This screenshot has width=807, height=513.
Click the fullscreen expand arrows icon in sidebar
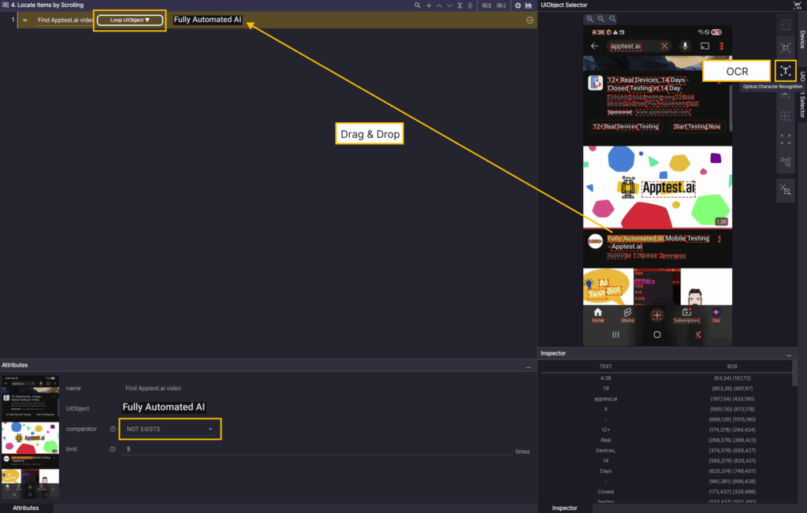pos(785,139)
